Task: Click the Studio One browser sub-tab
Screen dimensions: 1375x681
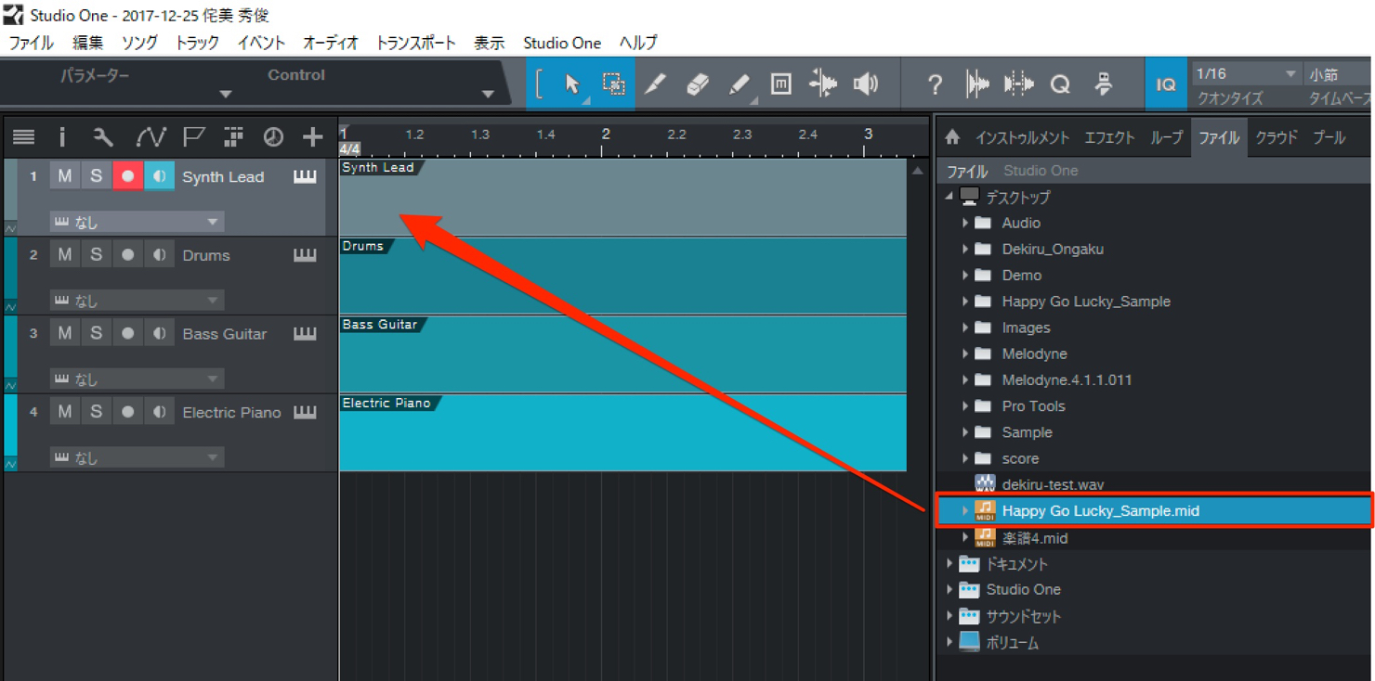Action: [1041, 171]
